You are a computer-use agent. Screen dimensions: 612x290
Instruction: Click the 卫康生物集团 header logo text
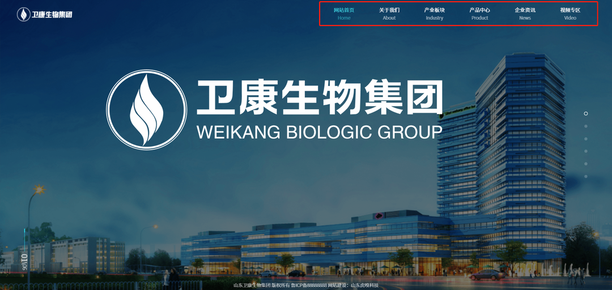click(52, 15)
